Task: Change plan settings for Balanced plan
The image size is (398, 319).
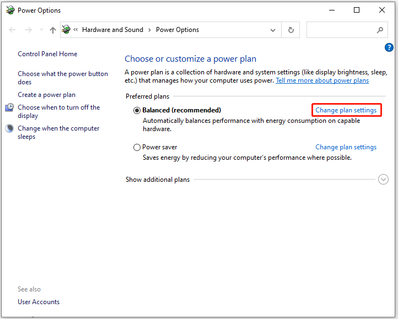Action: pyautogui.click(x=346, y=110)
